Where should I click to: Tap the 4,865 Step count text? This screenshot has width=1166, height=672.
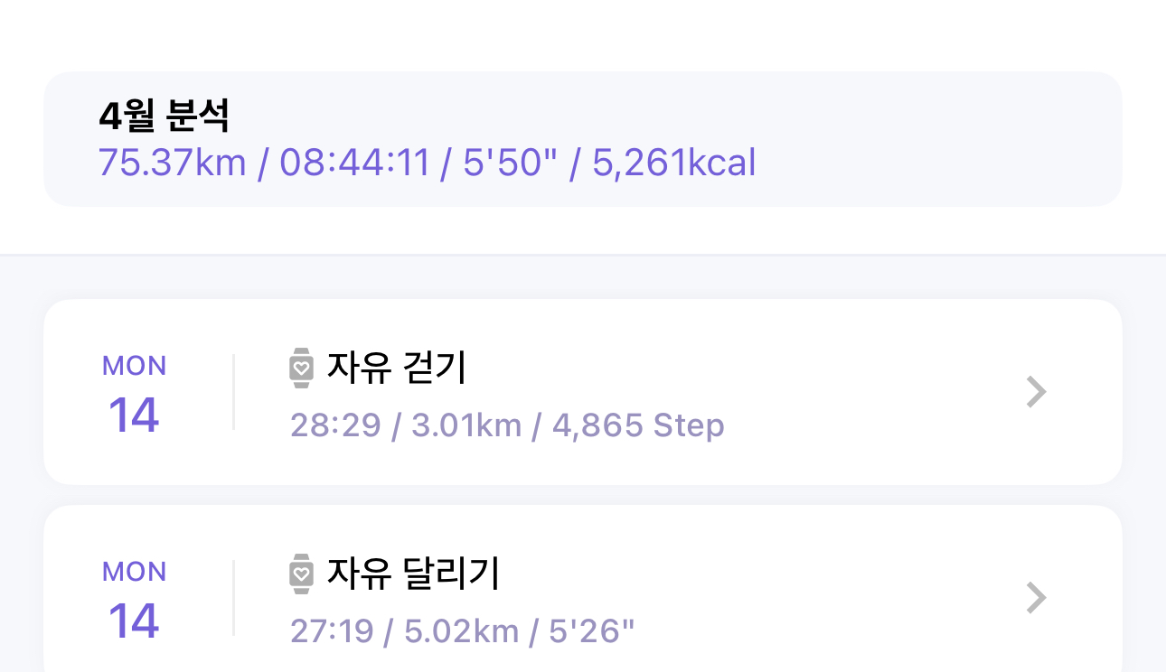638,425
